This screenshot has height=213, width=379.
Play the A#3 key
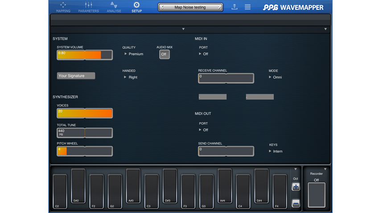[133, 186]
